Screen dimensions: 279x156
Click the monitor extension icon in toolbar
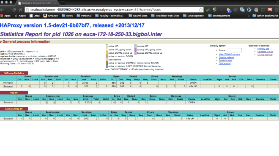point(215,10)
